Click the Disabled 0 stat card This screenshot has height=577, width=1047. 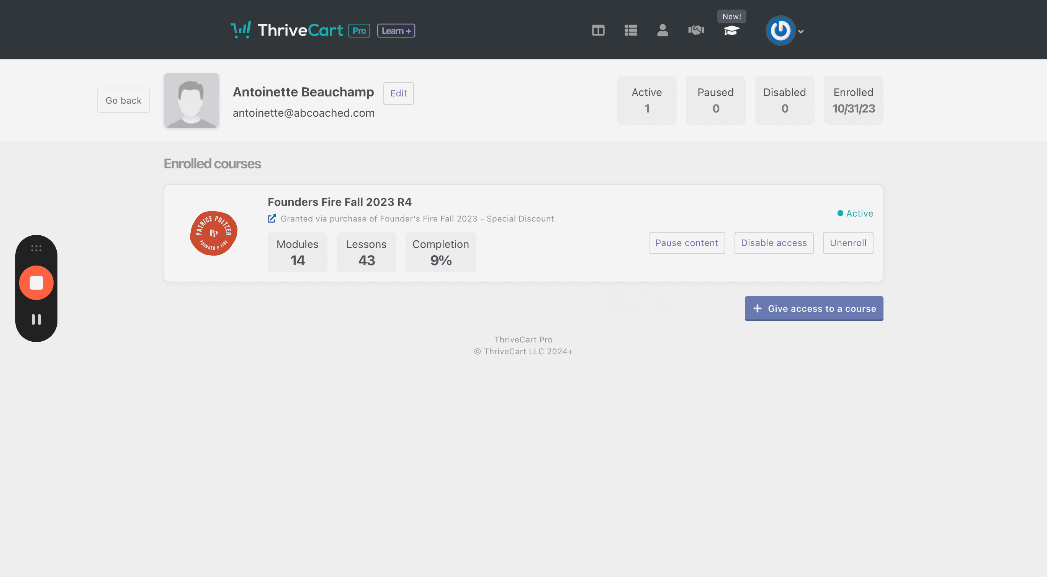[x=784, y=100]
